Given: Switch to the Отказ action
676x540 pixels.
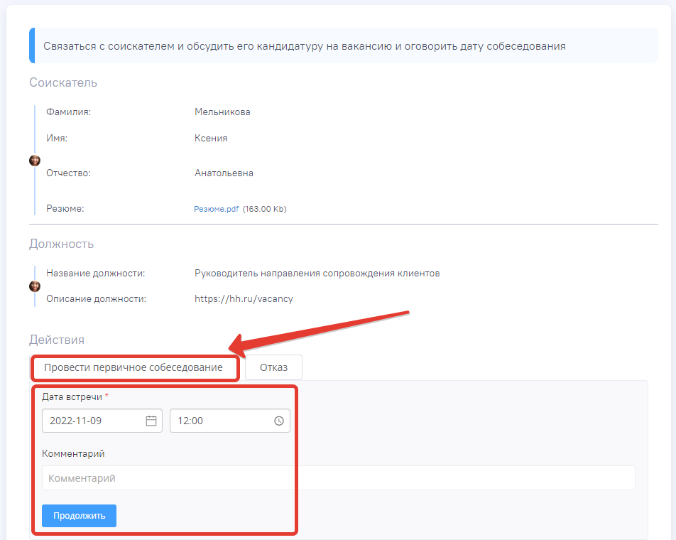Looking at the screenshot, I should [273, 367].
